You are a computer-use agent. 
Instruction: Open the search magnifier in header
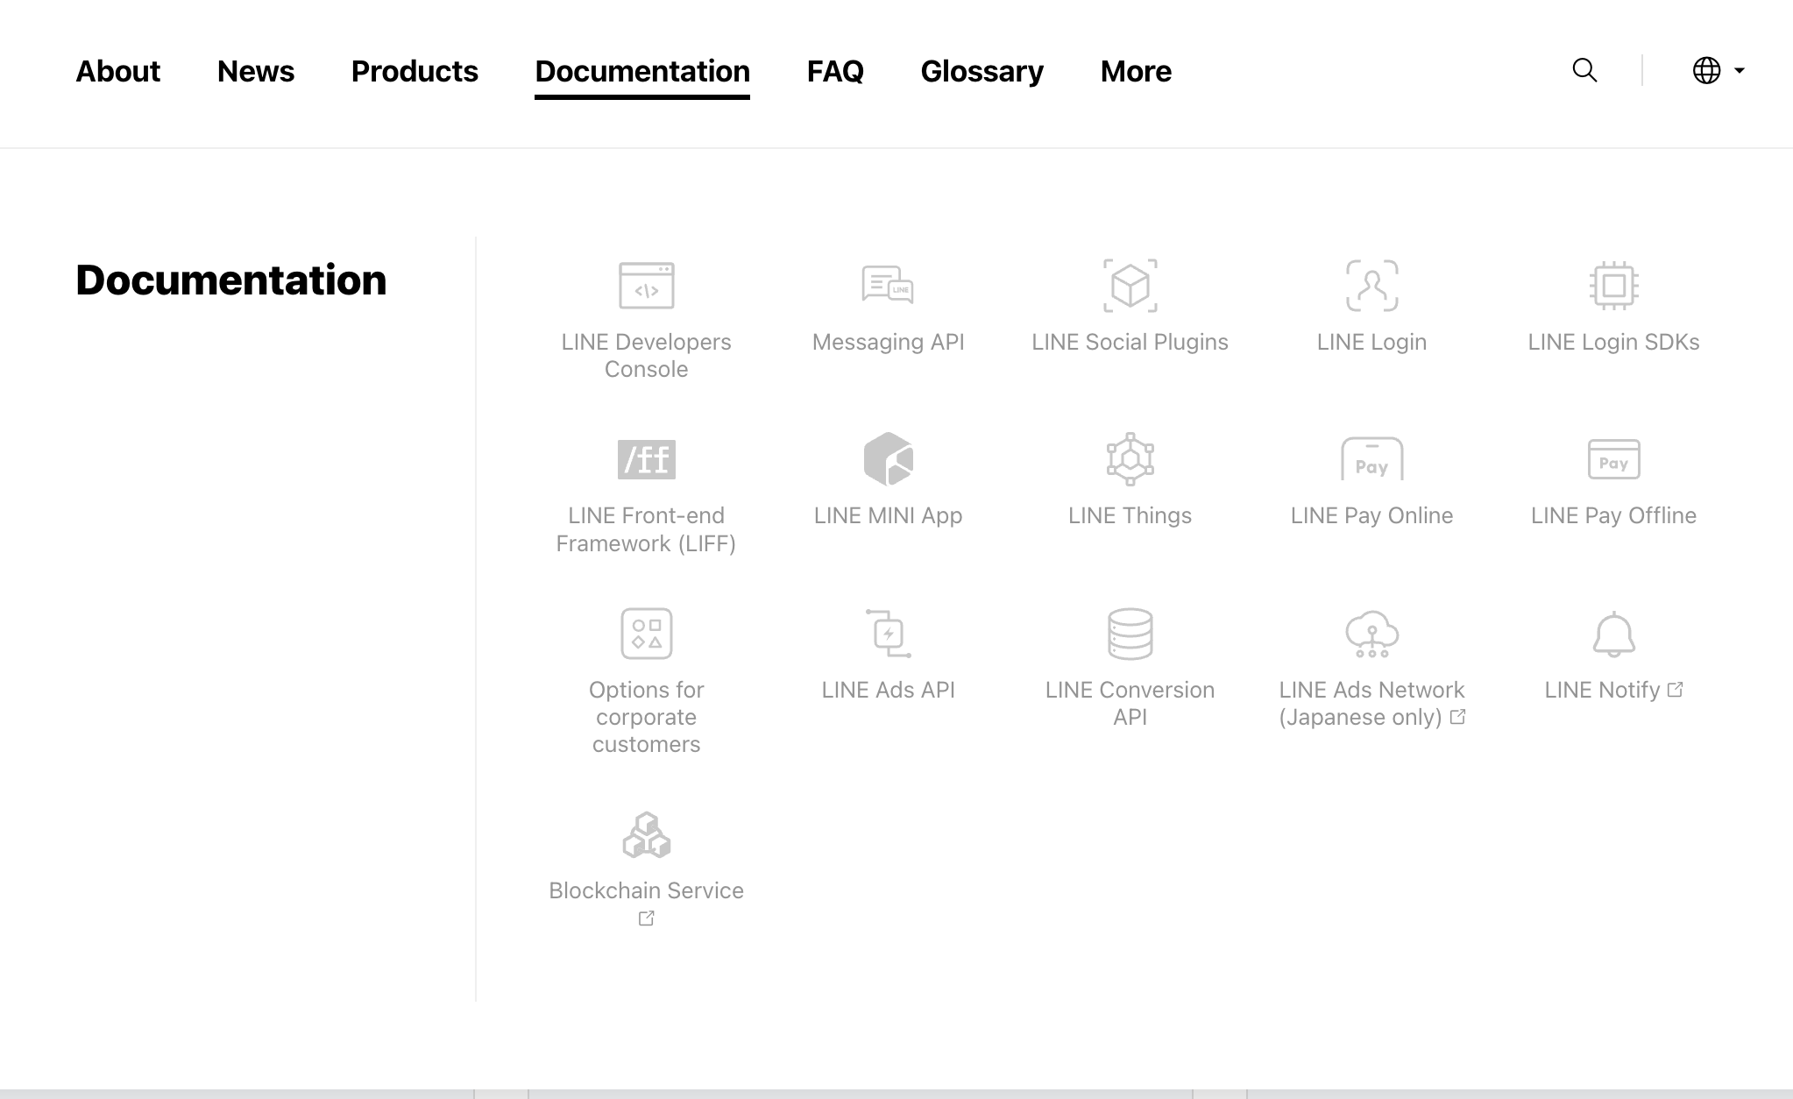pos(1584,70)
